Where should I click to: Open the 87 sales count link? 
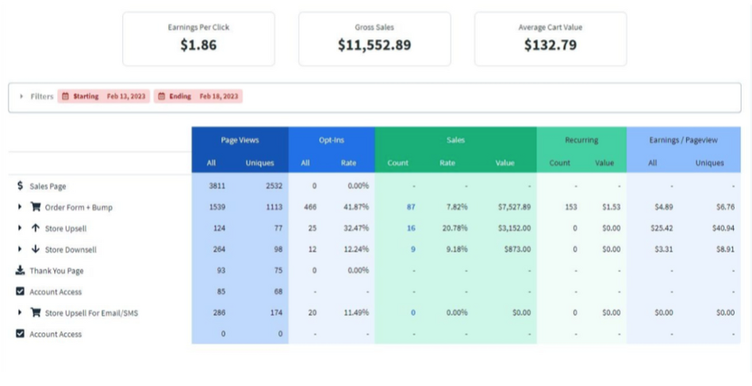[x=410, y=208]
